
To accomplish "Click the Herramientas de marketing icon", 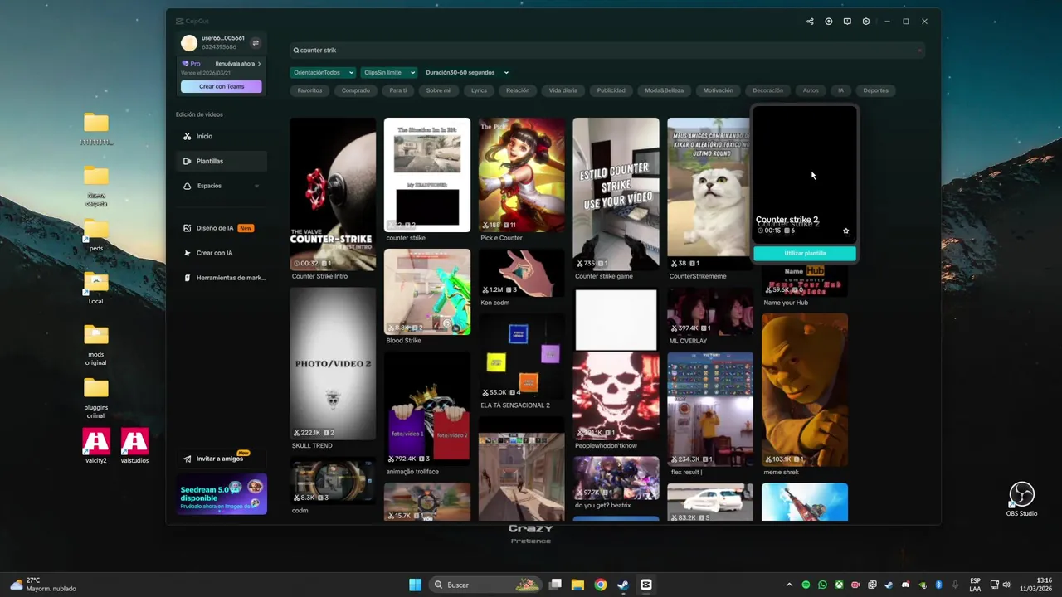I will click(188, 278).
